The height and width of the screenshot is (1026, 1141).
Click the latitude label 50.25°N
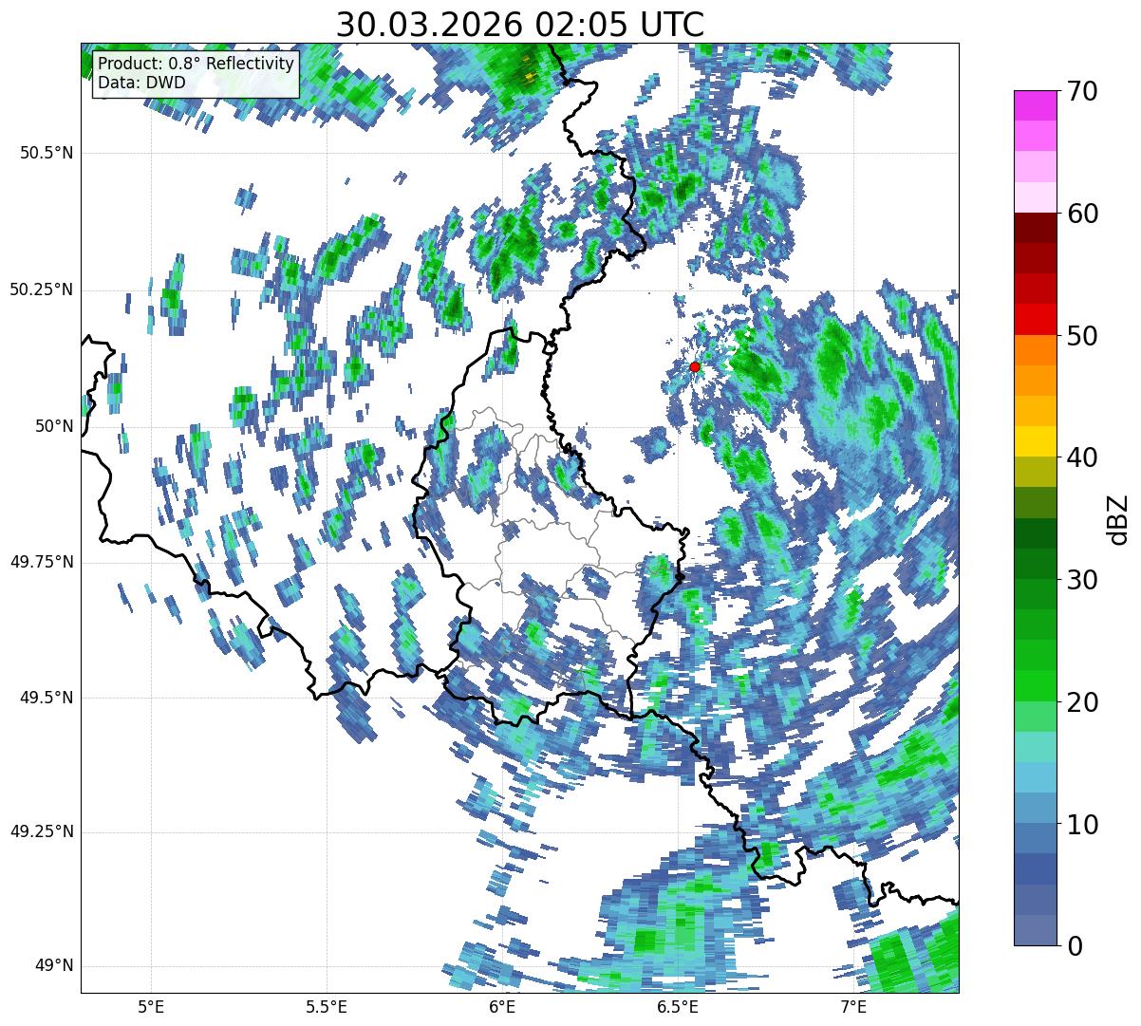pyautogui.click(x=41, y=289)
